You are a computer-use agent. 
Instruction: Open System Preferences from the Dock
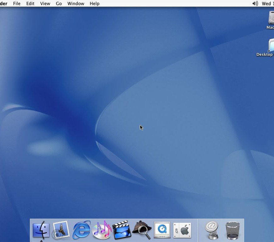click(x=182, y=230)
